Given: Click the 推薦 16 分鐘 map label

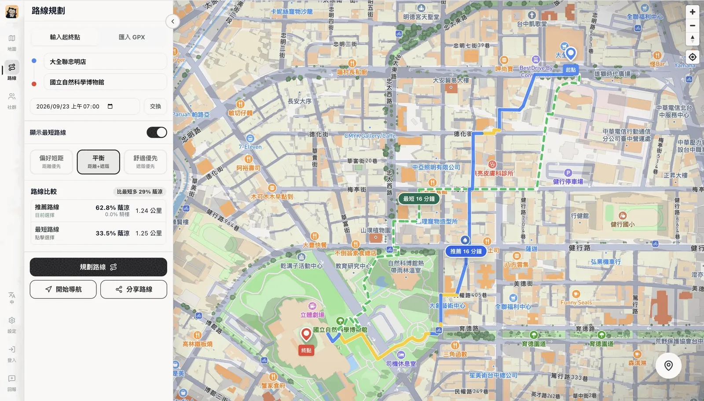Looking at the screenshot, I should pos(466,251).
